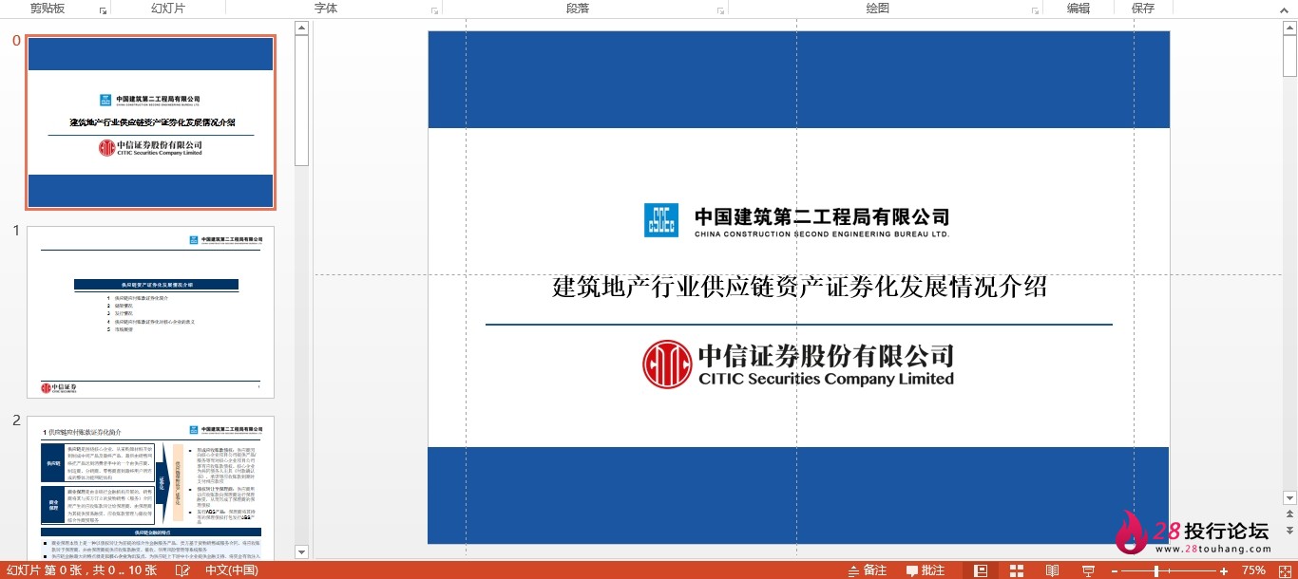This screenshot has height=579, width=1298.
Task: Select the 中国建筑第二工程局有限公司 logo on slide
Action: pos(797,220)
